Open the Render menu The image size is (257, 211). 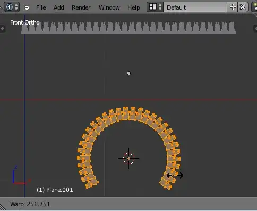coord(81,7)
